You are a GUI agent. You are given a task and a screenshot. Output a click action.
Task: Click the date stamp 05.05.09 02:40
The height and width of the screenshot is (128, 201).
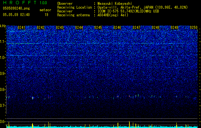point(16,15)
